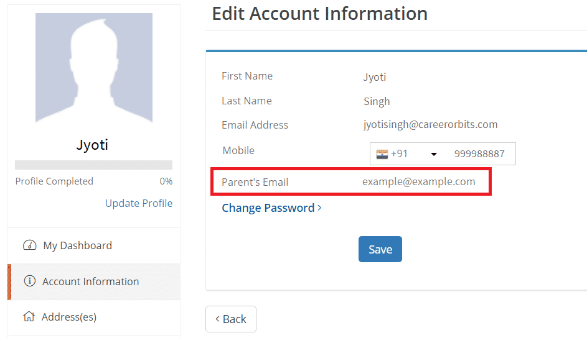
Task: Click the Account Information info icon
Action: (30, 281)
